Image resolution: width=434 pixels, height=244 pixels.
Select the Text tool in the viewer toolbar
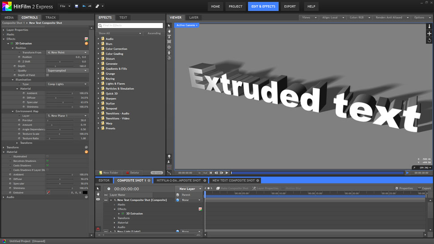(169, 37)
